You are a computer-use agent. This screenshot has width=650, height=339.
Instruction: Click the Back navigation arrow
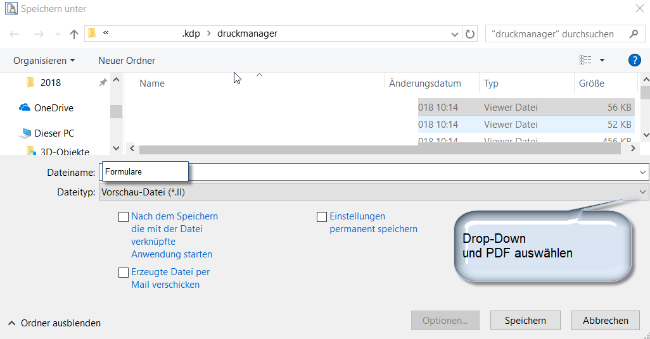15,34
